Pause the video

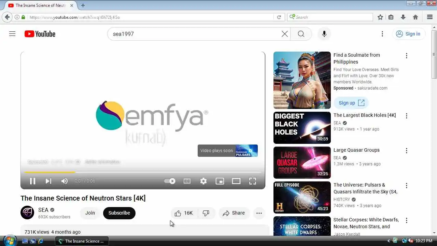[x=32, y=181]
